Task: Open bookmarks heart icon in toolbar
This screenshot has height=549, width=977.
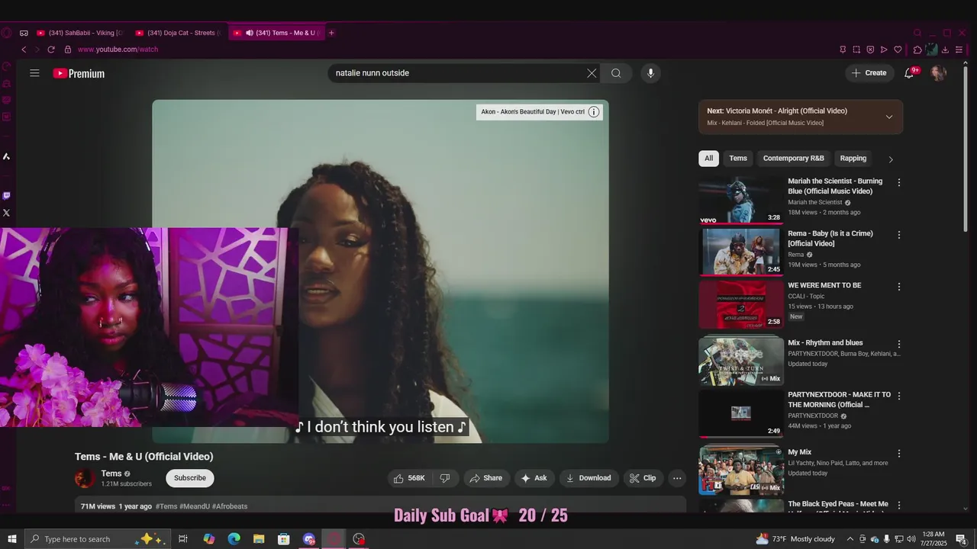Action: click(898, 50)
